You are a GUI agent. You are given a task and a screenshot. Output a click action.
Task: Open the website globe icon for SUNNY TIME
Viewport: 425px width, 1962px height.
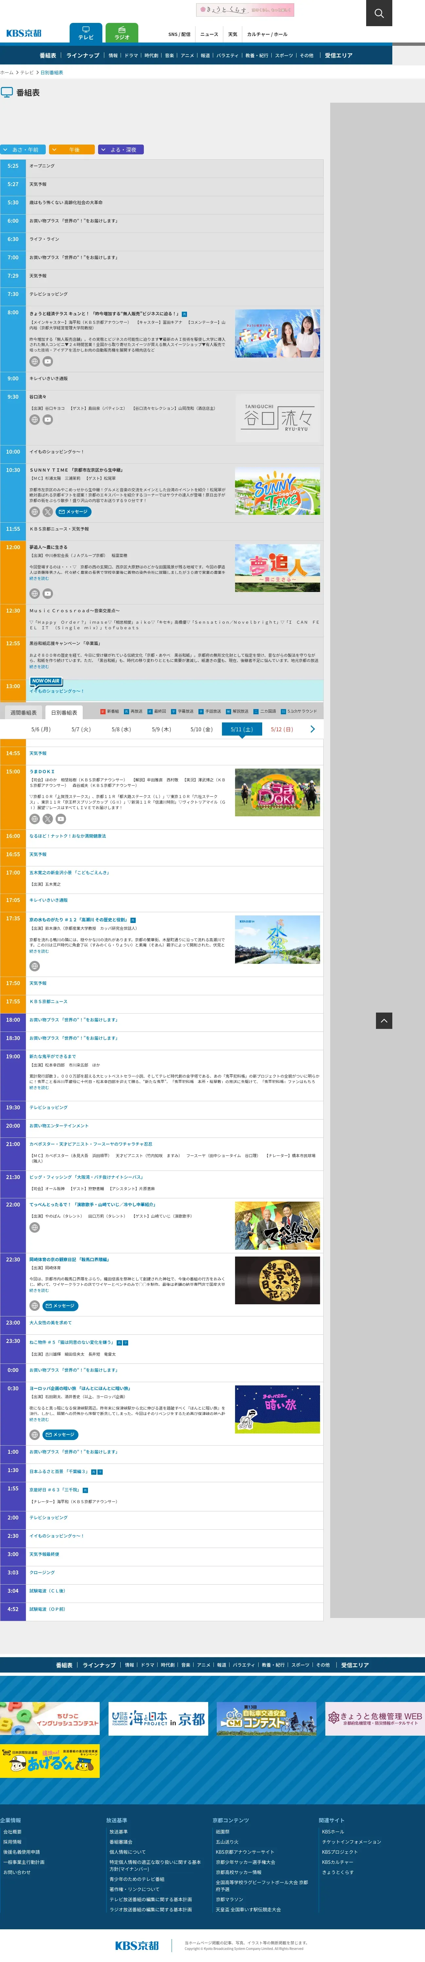click(34, 512)
